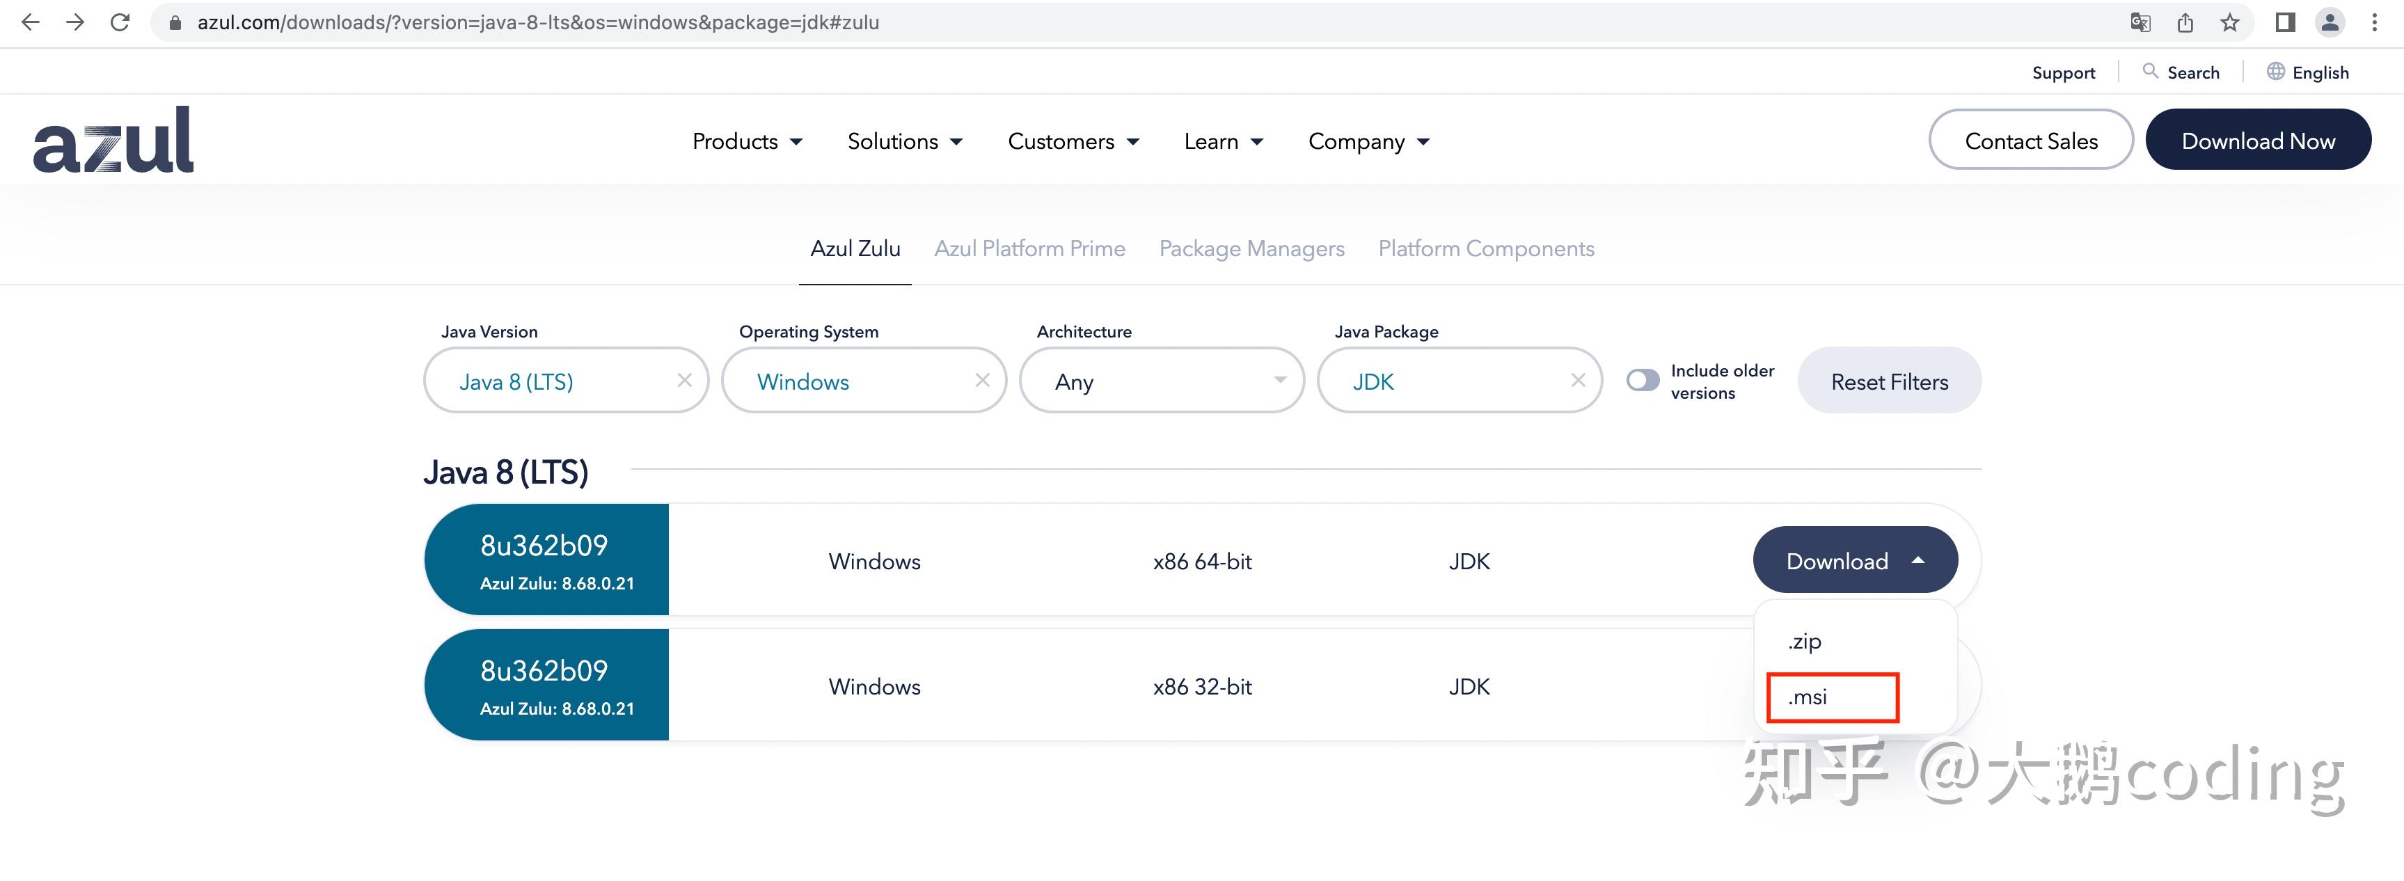Click the translate page icon

(x=2140, y=22)
